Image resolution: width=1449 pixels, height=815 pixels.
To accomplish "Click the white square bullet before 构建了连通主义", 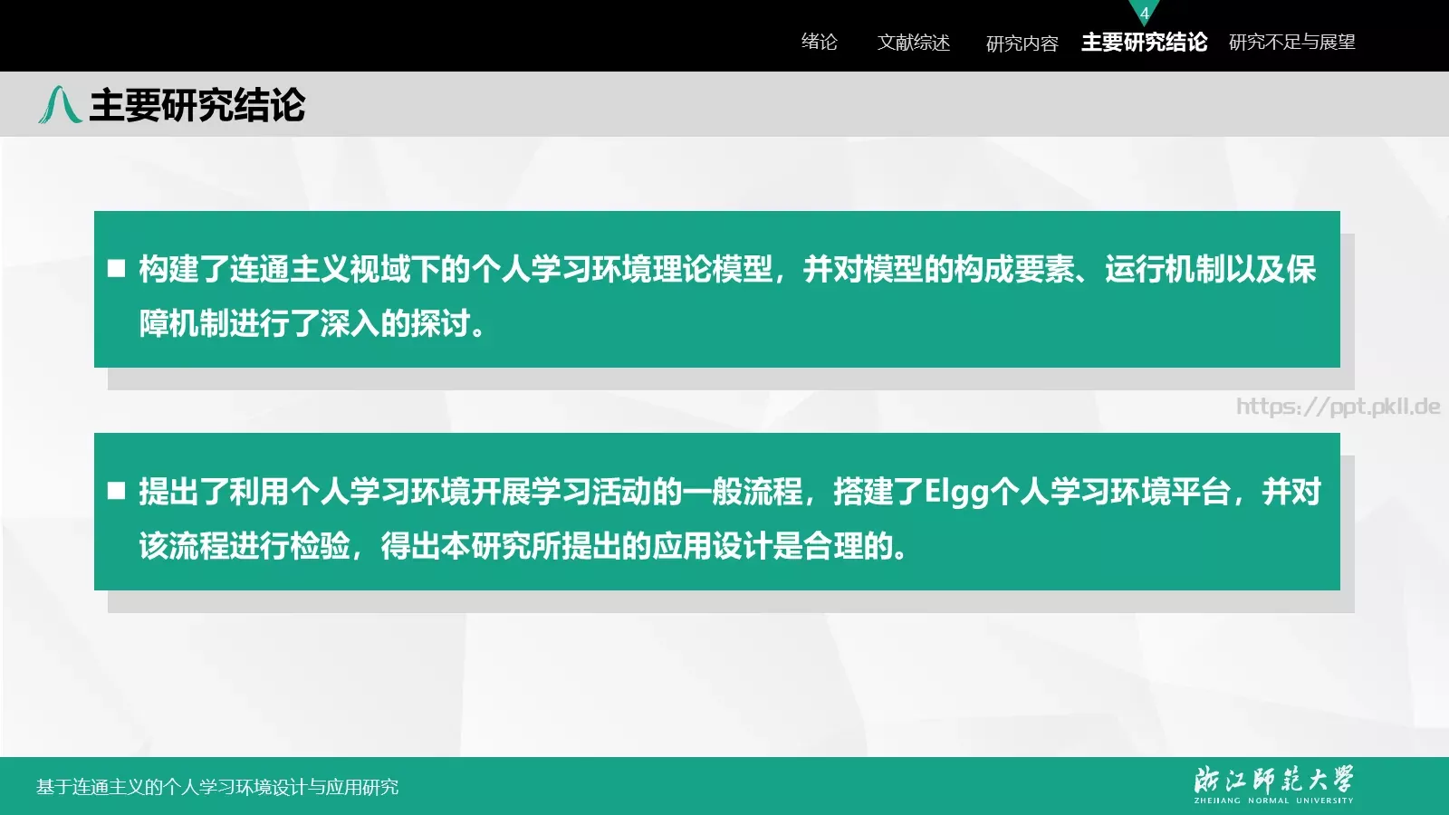I will pos(116,268).
